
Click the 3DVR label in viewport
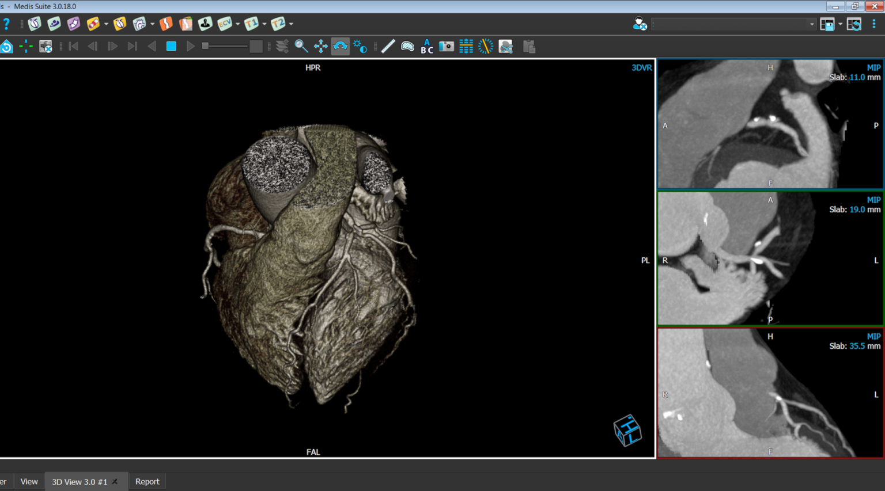pyautogui.click(x=641, y=68)
